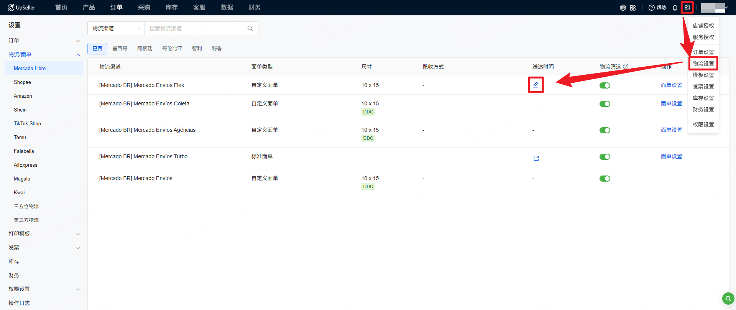Open the green chat support bubble
The height and width of the screenshot is (310, 736).
(728, 299)
